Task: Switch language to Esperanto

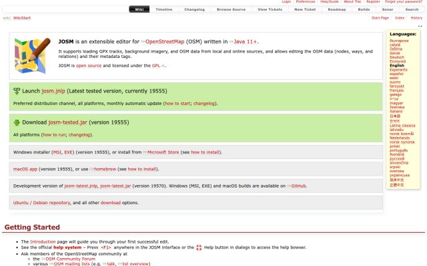Action: click(x=398, y=70)
